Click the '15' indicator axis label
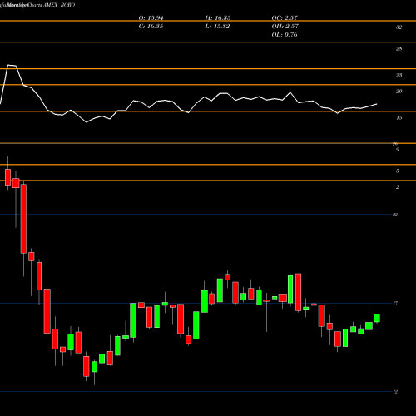The image size is (416, 416). (x=399, y=118)
